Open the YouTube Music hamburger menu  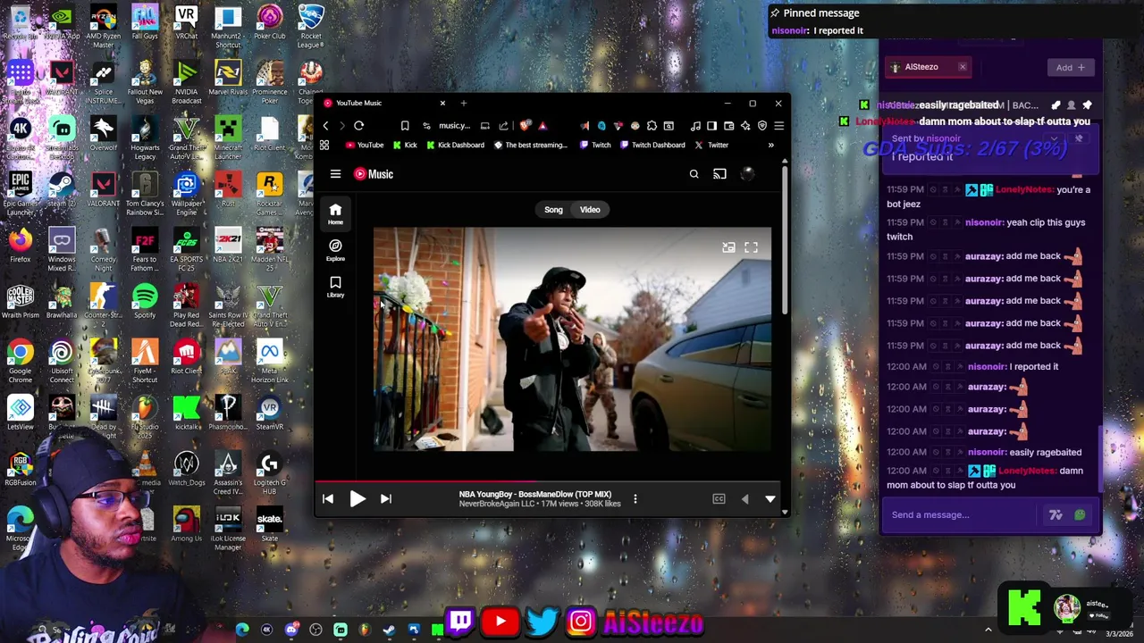click(x=335, y=174)
